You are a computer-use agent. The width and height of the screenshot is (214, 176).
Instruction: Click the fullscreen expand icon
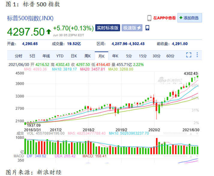coord(189,55)
